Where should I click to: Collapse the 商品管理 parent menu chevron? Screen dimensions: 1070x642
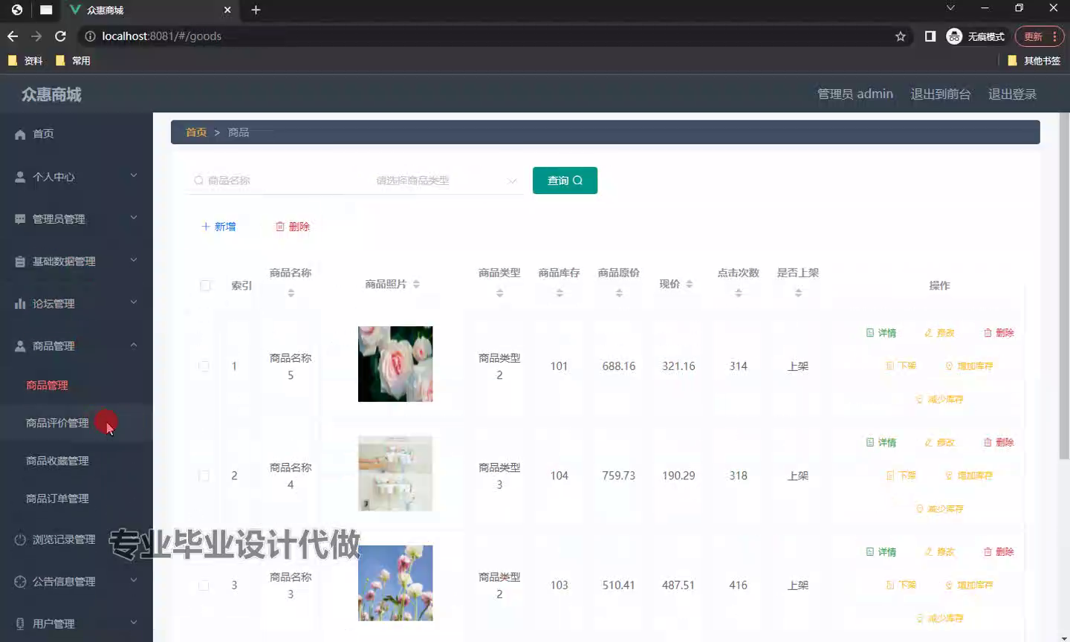134,345
